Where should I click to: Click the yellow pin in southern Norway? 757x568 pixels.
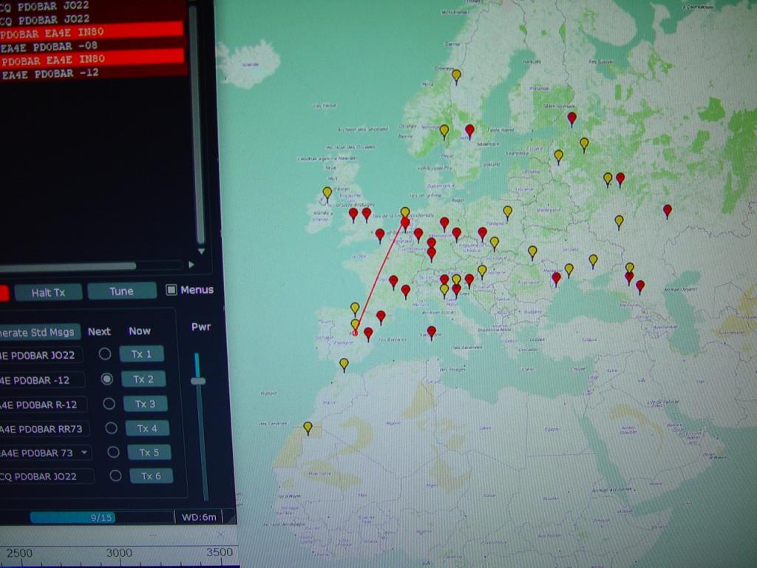[x=444, y=132]
